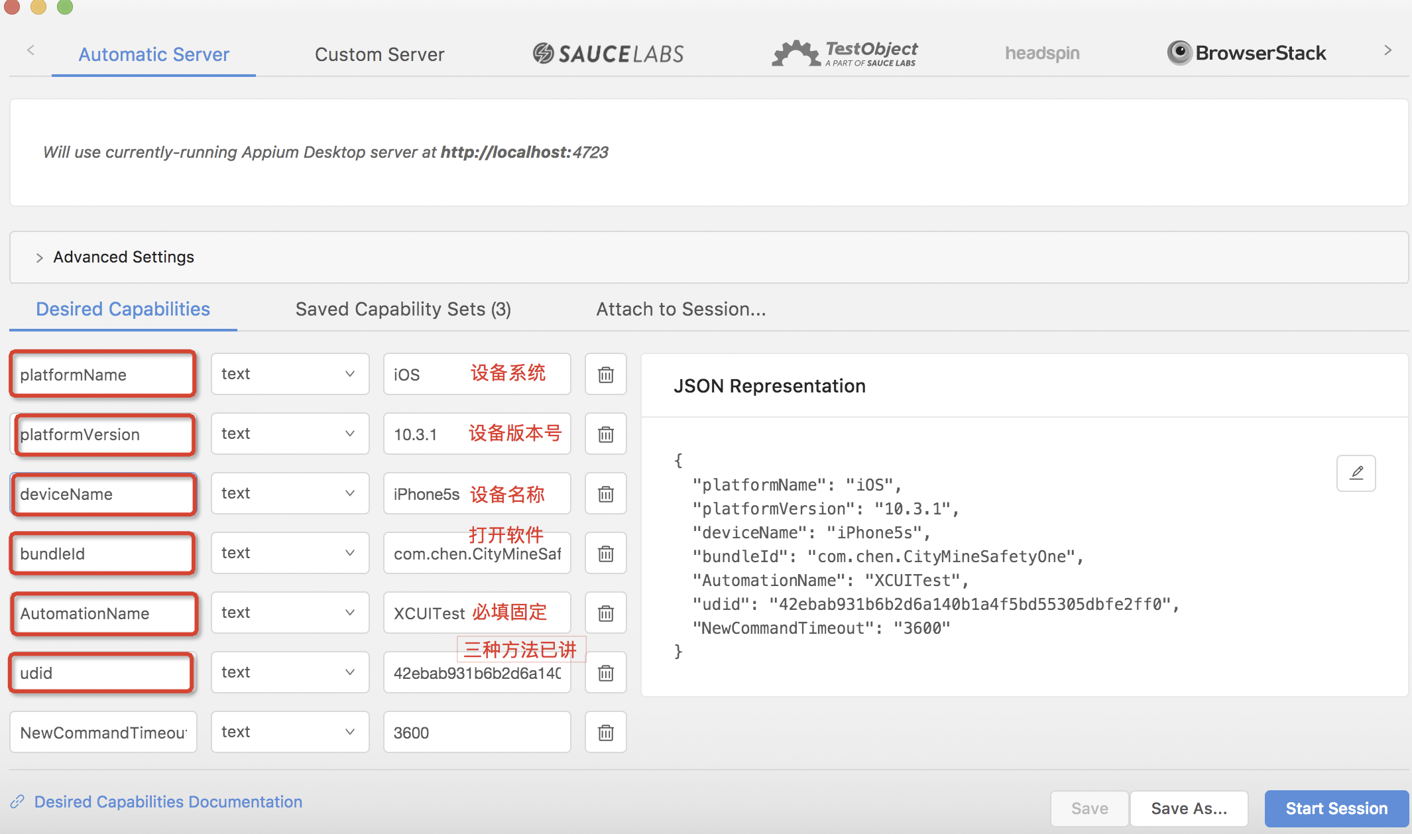Open type dropdown for platformVersion
Image resolution: width=1412 pixels, height=834 pixels.
[x=290, y=434]
